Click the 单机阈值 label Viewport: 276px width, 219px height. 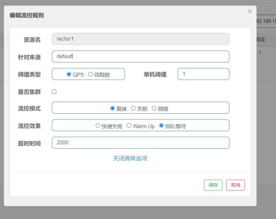click(155, 74)
